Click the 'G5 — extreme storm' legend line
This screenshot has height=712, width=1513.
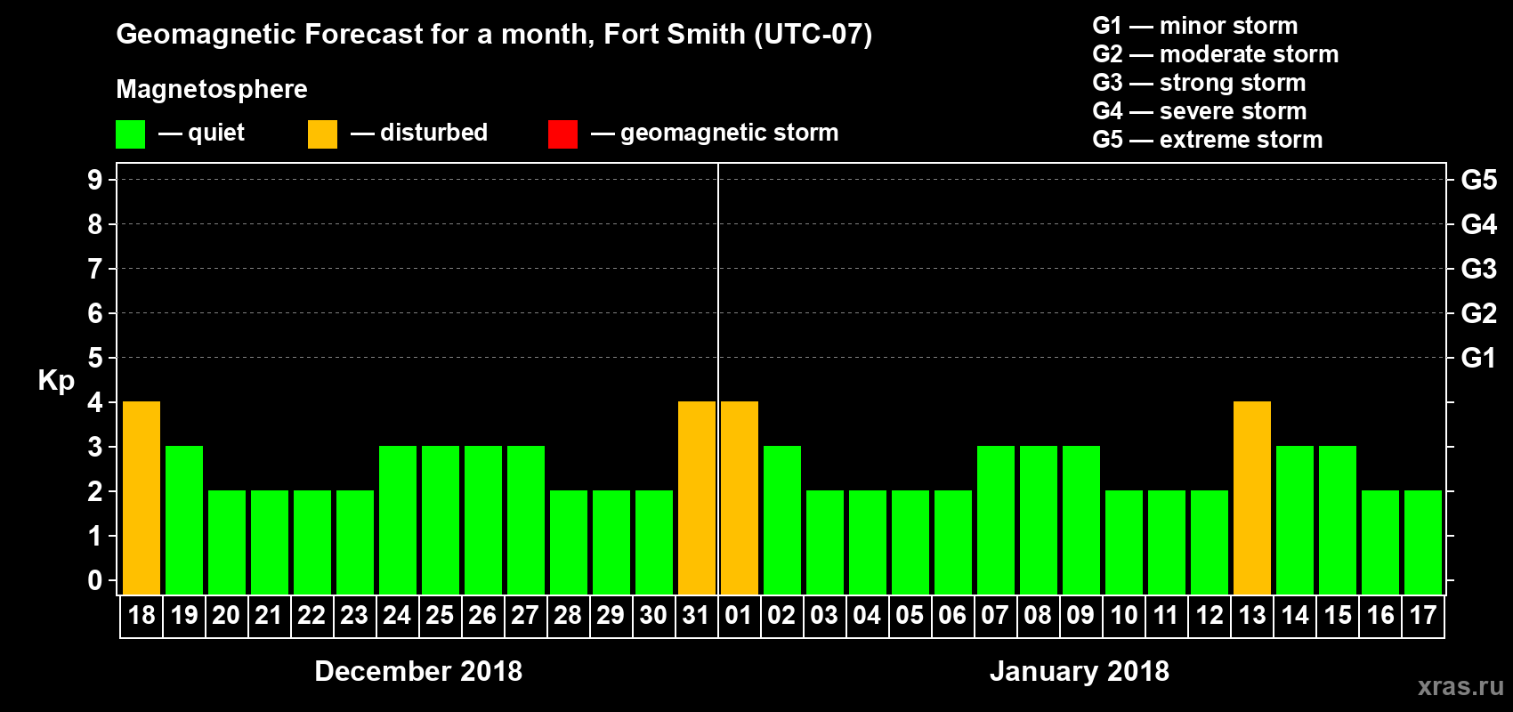pyautogui.click(x=1207, y=140)
